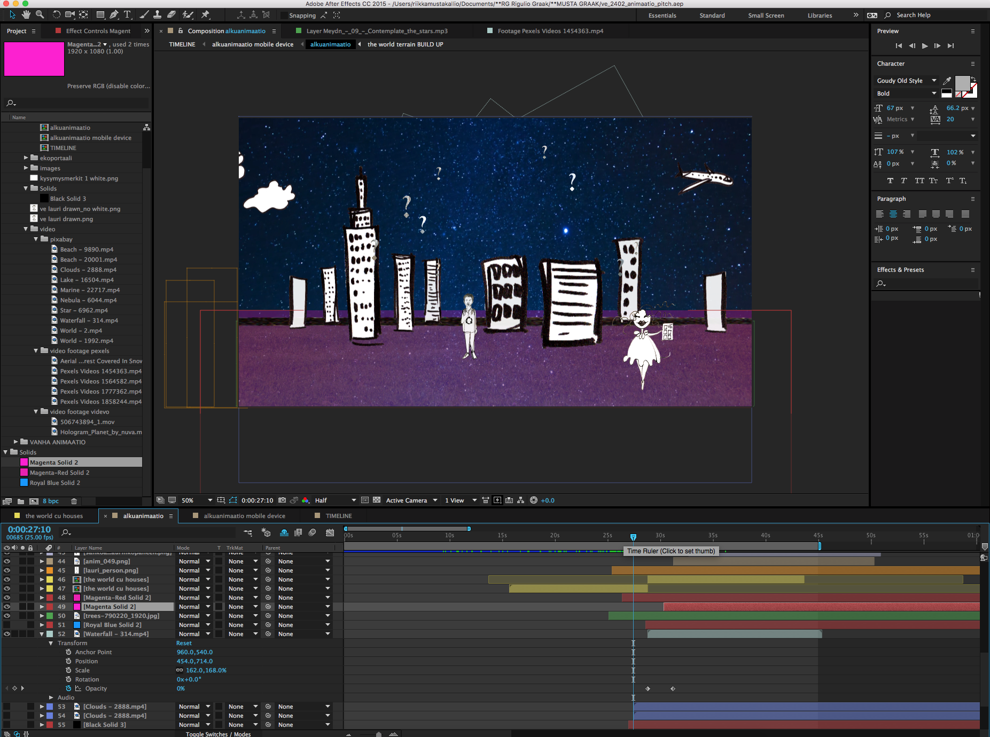Hide the Waterfall – 314.mp4 layer eye
The height and width of the screenshot is (737, 990).
7,634
